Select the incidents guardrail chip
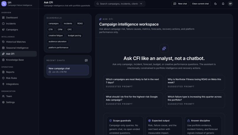Image resolution: width=238 pixels, height=135 pixels. click(x=68, y=24)
